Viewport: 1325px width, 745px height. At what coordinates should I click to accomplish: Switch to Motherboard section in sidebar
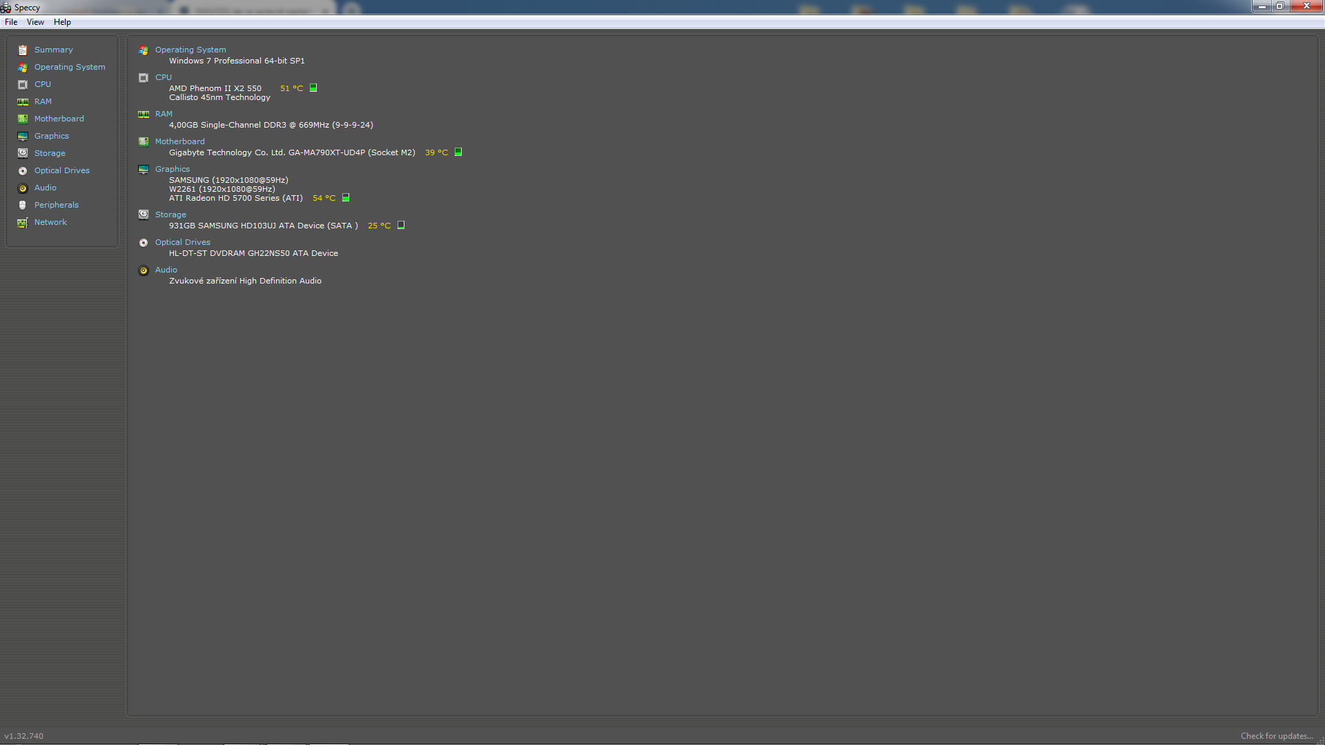coord(59,119)
